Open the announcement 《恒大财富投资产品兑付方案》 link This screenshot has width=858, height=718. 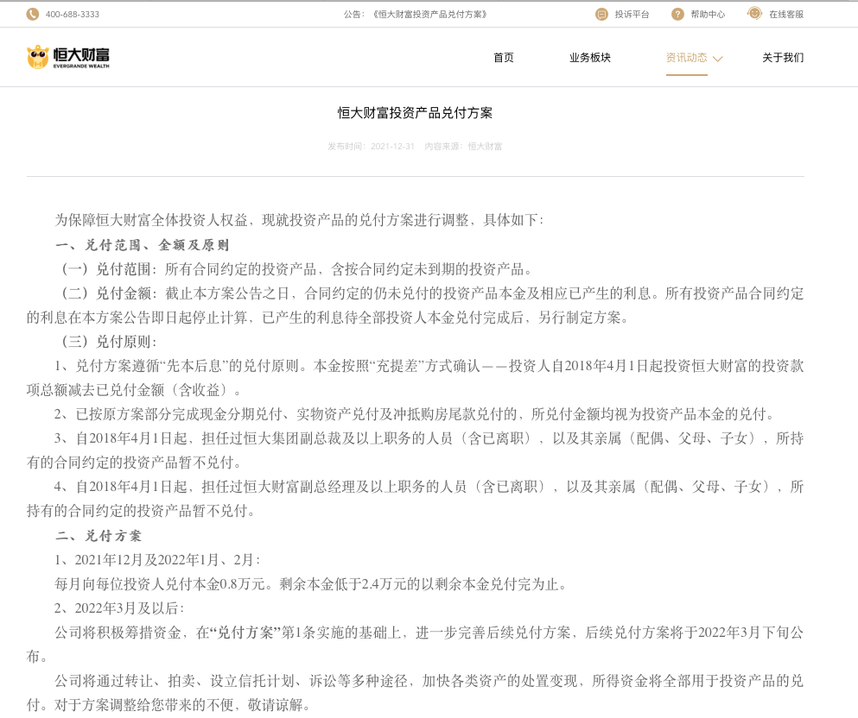pyautogui.click(x=429, y=15)
